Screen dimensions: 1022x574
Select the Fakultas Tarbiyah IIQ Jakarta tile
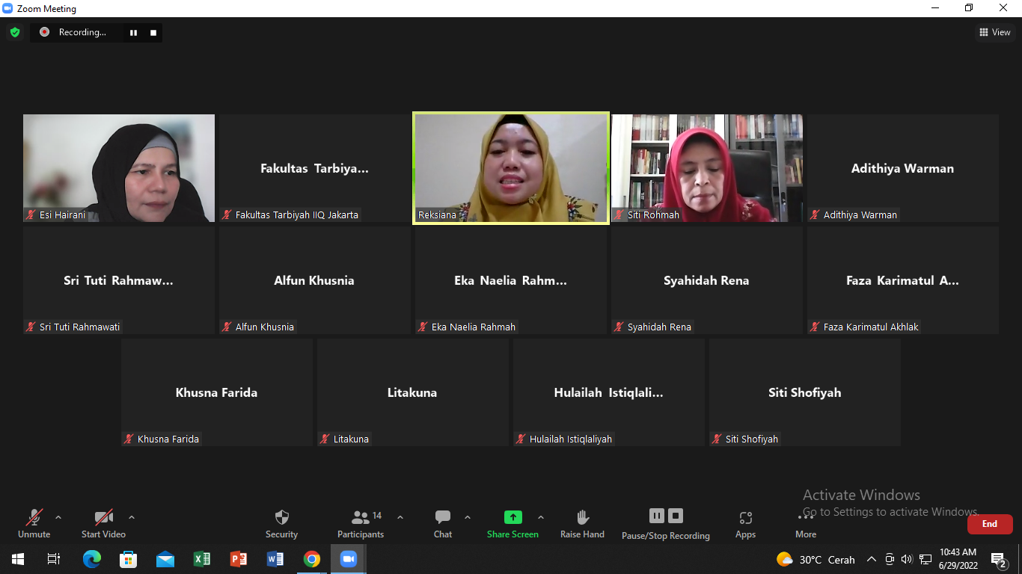coord(315,168)
